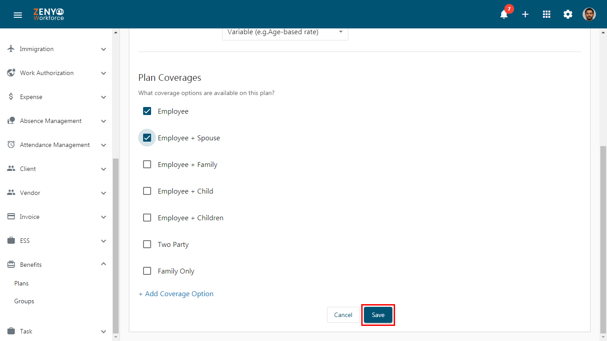Uncheck the Employee coverage checkbox
607x341 pixels.
tap(147, 111)
